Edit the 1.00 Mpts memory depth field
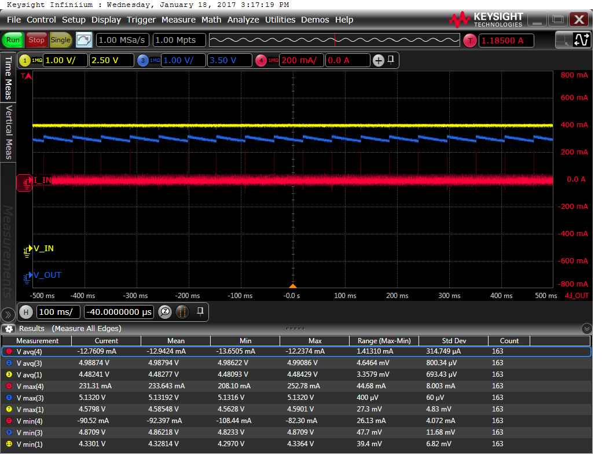602x463 pixels. coord(179,40)
